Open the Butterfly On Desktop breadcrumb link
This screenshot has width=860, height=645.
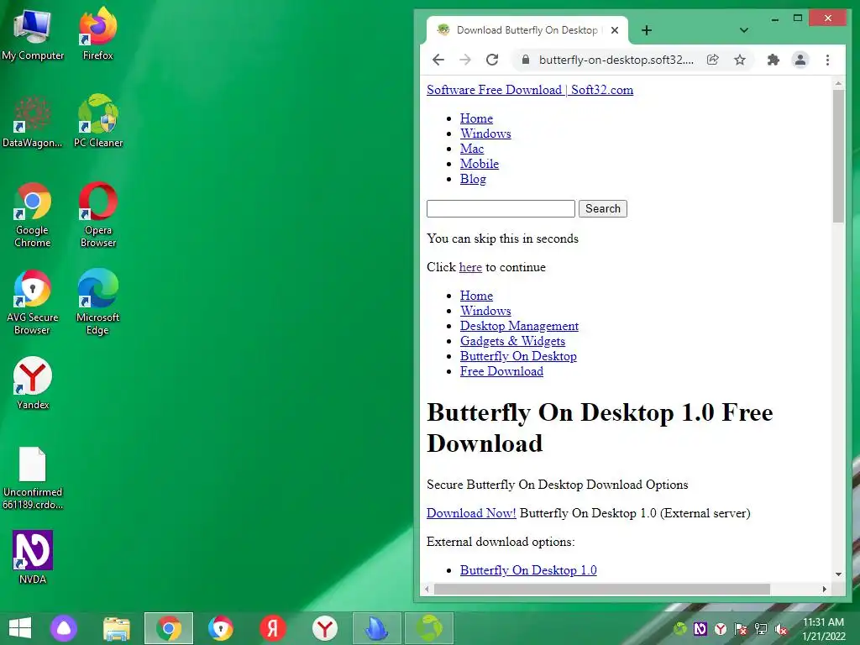pyautogui.click(x=518, y=356)
